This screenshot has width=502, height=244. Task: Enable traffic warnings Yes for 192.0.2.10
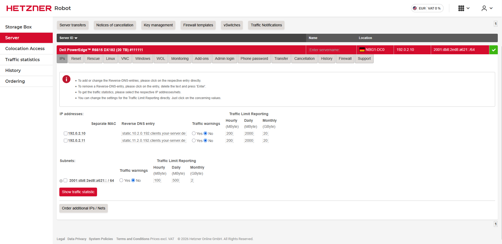click(194, 133)
